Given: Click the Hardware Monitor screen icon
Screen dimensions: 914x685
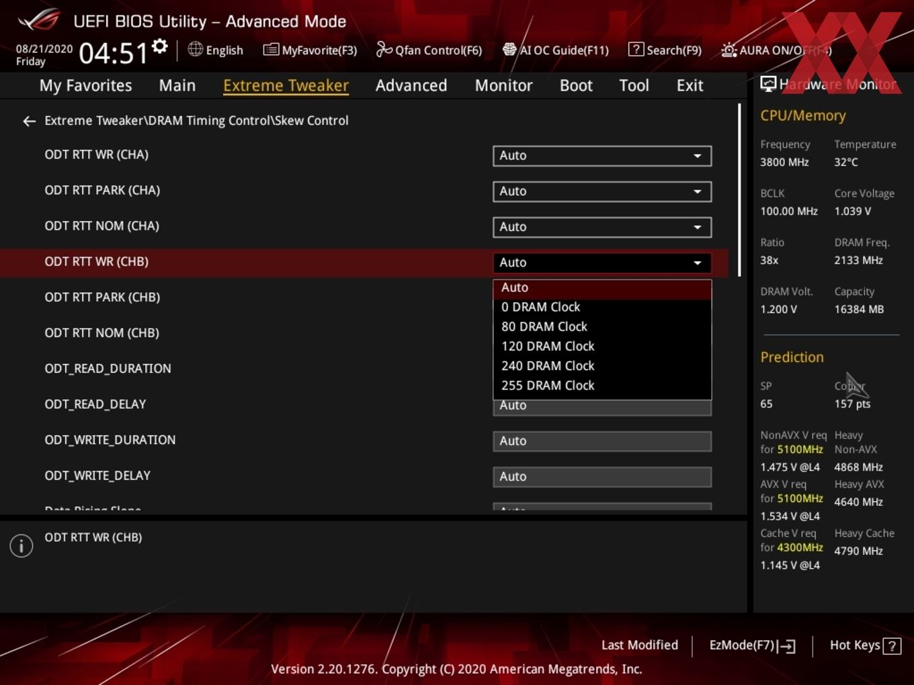Looking at the screenshot, I should [x=768, y=84].
